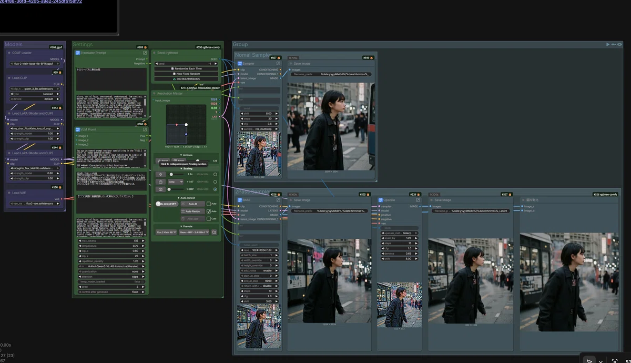The width and height of the screenshot is (631, 363).
Task: Click the Group play/queue icon
Action: (608, 45)
